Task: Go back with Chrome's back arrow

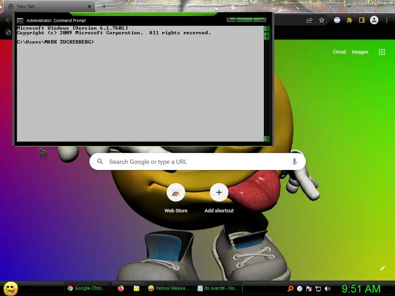Action: pyautogui.click(x=8, y=20)
